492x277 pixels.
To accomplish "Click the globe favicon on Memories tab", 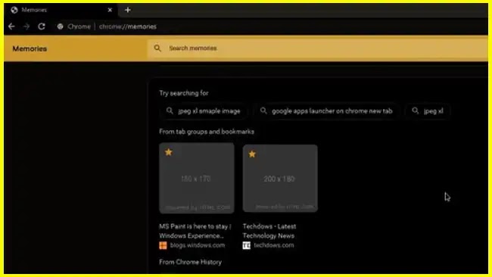I will (14, 10).
